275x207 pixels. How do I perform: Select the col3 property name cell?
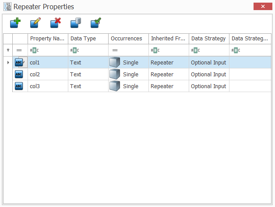[48, 86]
